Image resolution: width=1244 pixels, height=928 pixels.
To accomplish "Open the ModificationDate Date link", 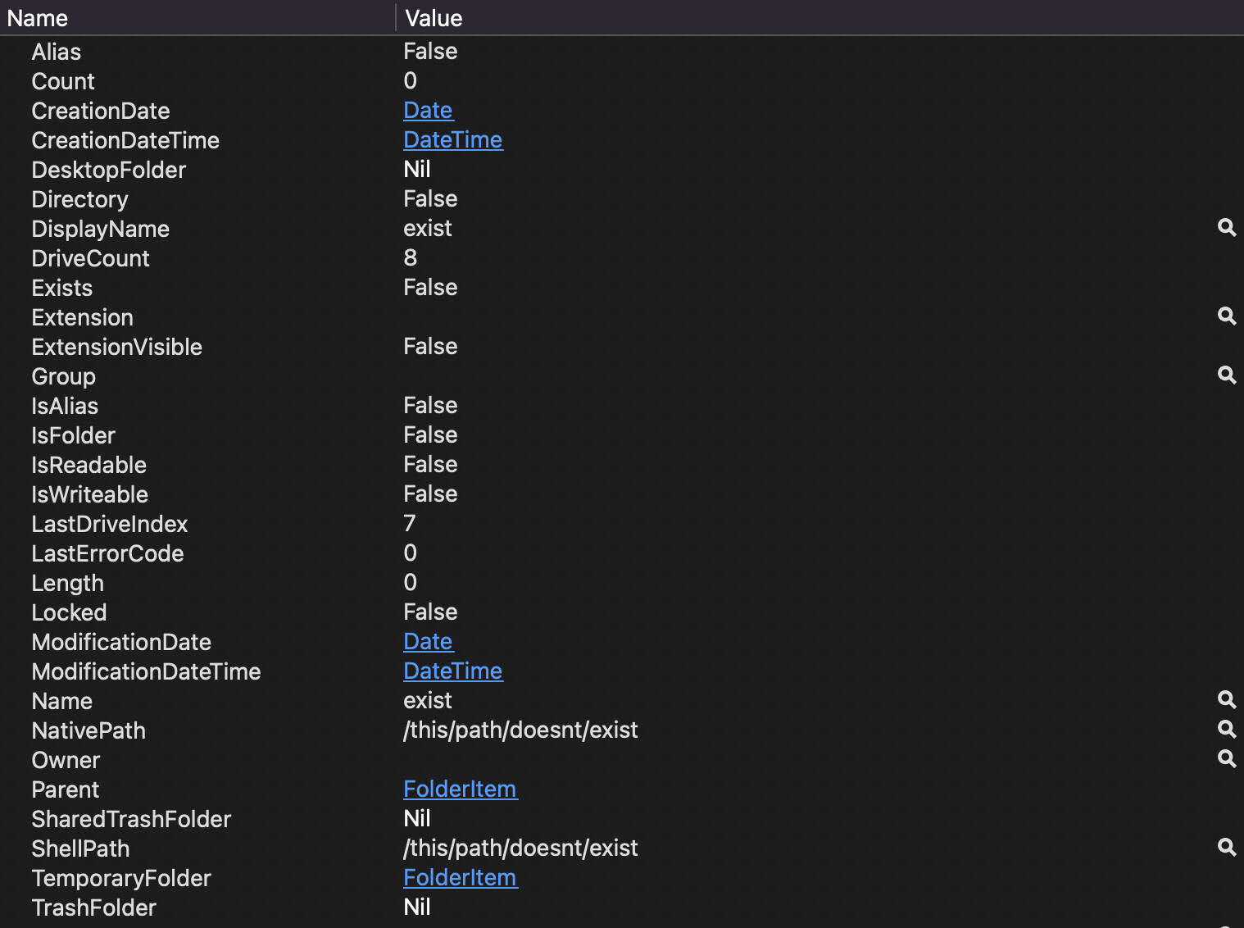I will [428, 642].
